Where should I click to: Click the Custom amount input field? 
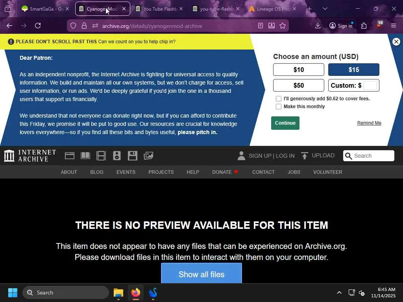point(370,85)
